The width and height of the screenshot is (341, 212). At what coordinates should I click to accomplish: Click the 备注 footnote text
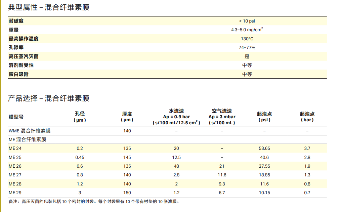pyautogui.click(x=94, y=202)
